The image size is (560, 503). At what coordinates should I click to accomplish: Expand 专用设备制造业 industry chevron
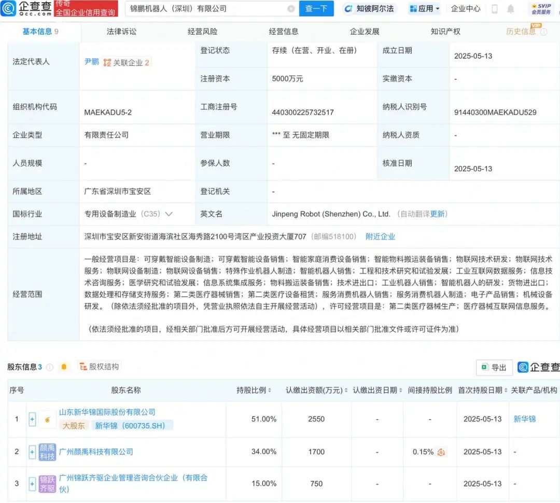169,214
